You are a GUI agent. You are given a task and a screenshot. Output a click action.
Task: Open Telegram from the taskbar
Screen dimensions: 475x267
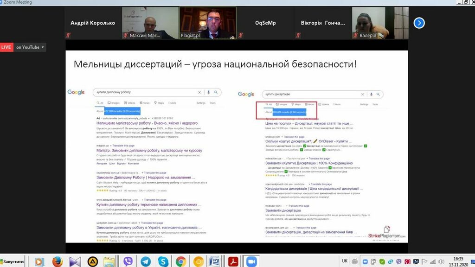146,261
